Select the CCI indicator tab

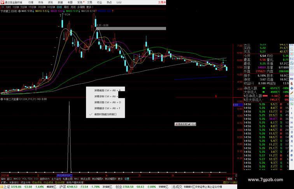click(x=36, y=179)
